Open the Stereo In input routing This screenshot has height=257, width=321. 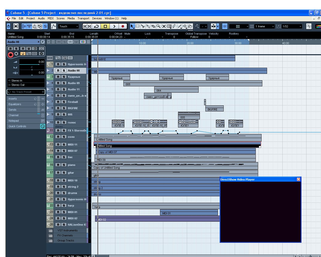(x=26, y=81)
